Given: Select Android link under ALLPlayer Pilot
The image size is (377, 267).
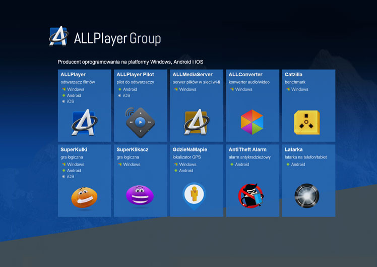Looking at the screenshot, I should (130, 89).
